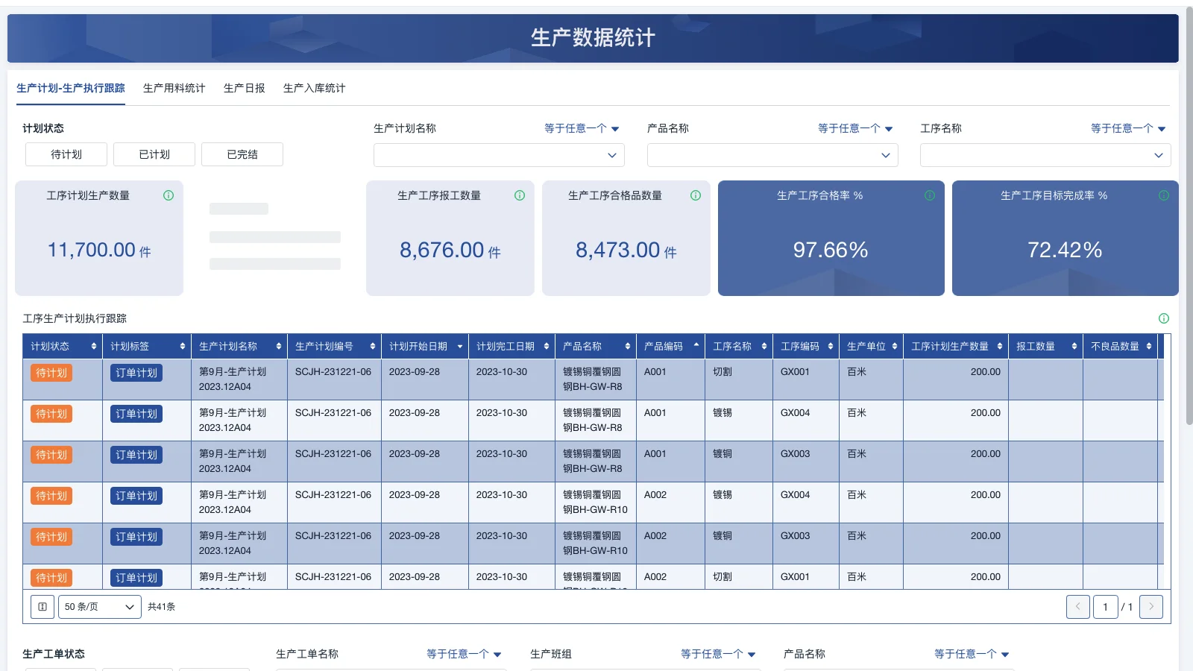Open the 生产工序合格率 info icon

point(929,195)
